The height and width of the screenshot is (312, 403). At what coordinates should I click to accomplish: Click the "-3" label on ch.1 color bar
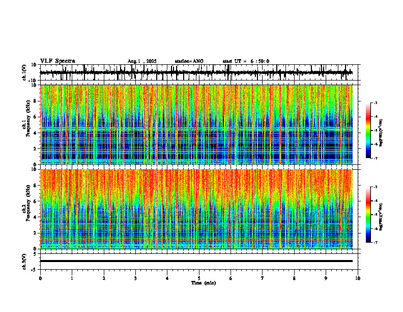pos(376,102)
